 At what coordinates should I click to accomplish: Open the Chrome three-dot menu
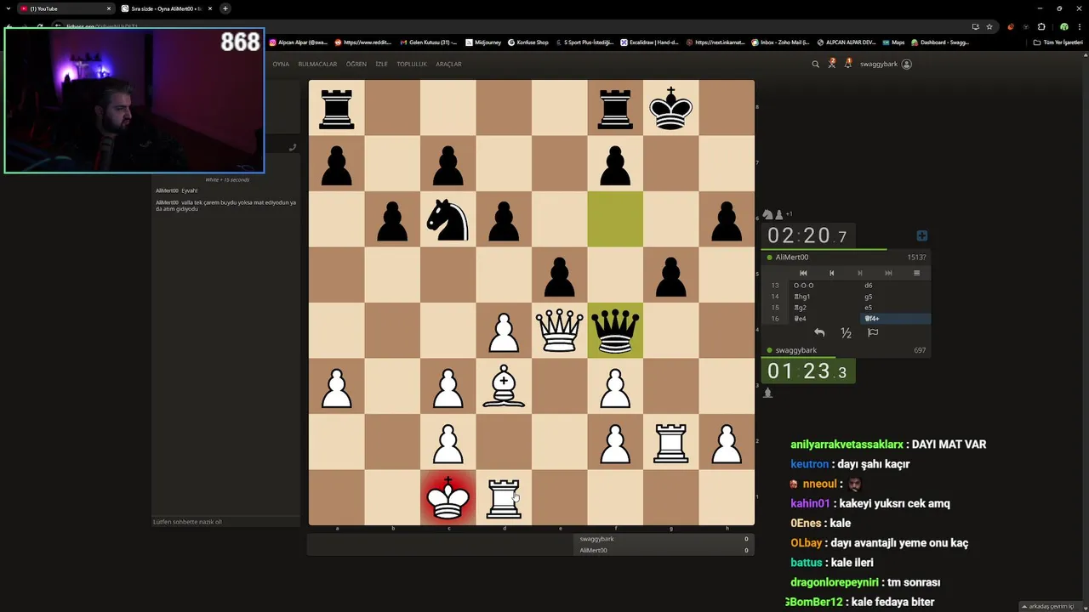click(1080, 26)
